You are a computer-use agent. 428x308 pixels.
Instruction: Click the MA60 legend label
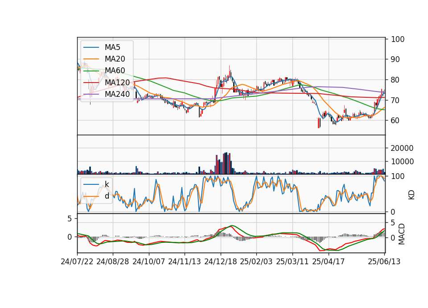point(115,71)
